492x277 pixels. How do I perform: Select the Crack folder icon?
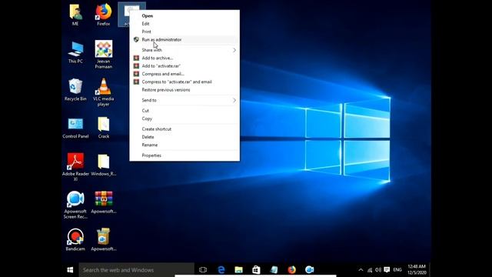tap(104, 128)
